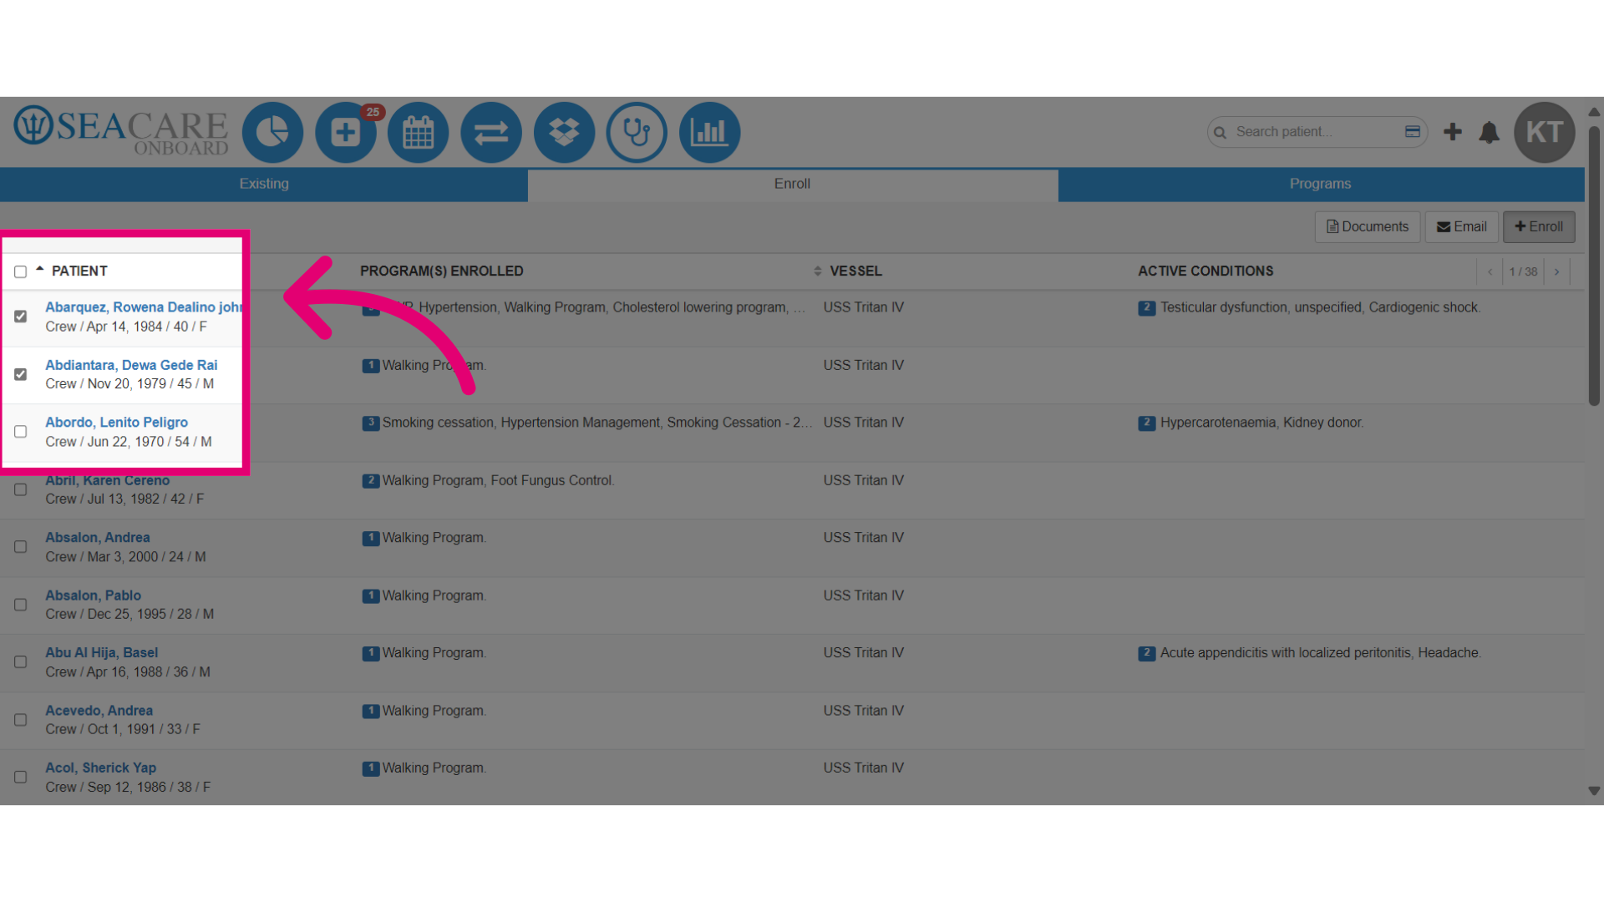Go to the next page arrow

1556,272
